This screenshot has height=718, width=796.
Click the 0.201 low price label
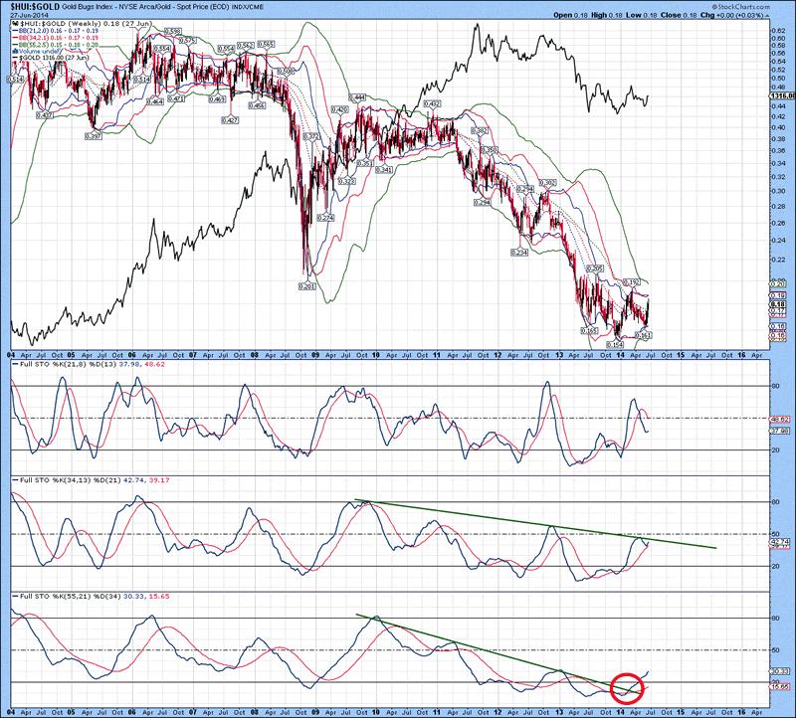(x=306, y=286)
